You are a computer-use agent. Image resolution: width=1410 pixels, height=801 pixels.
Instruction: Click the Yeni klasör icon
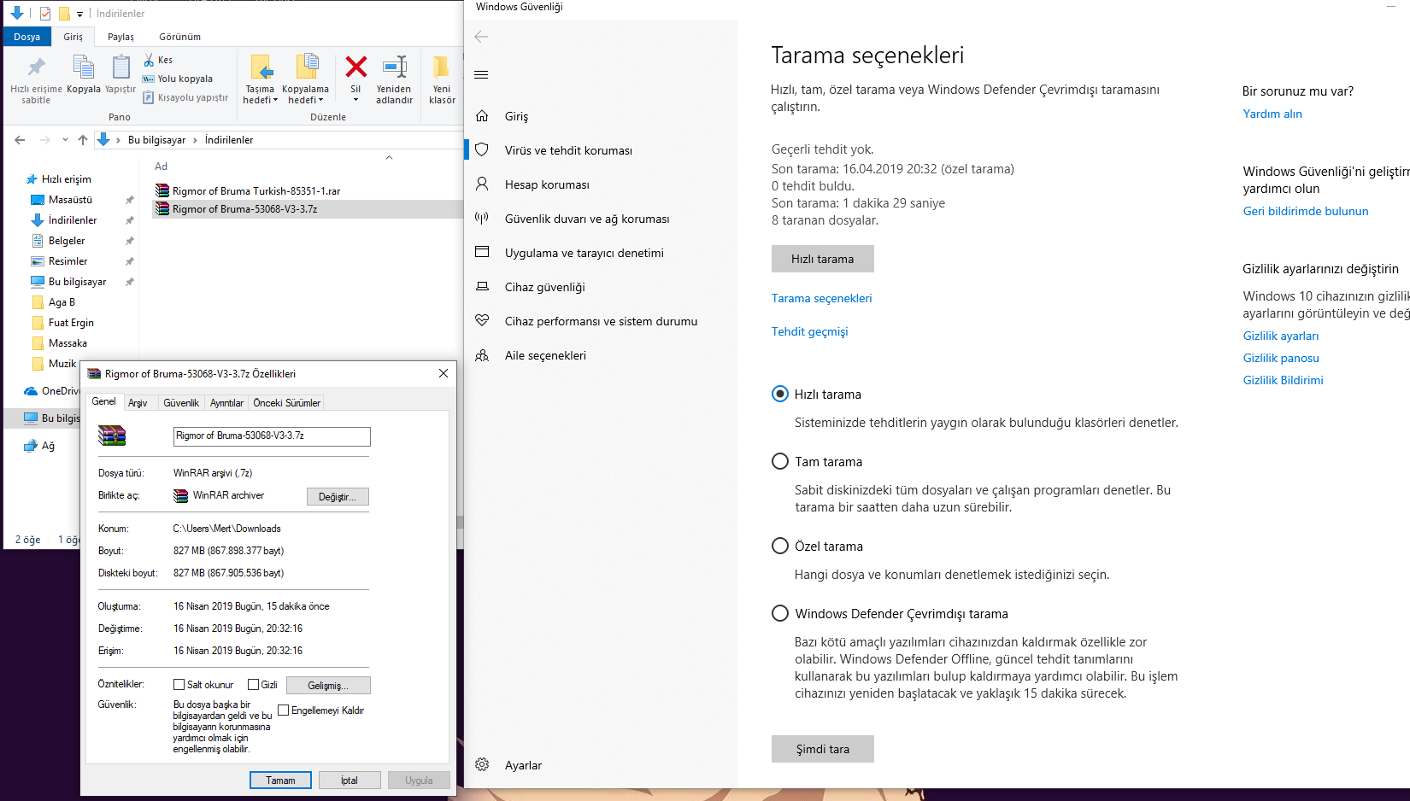[x=441, y=67]
